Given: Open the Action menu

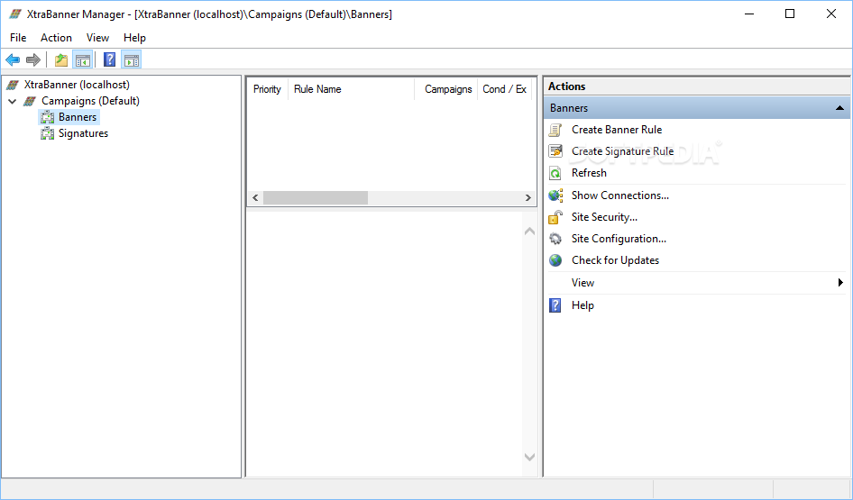Looking at the screenshot, I should 56,38.
